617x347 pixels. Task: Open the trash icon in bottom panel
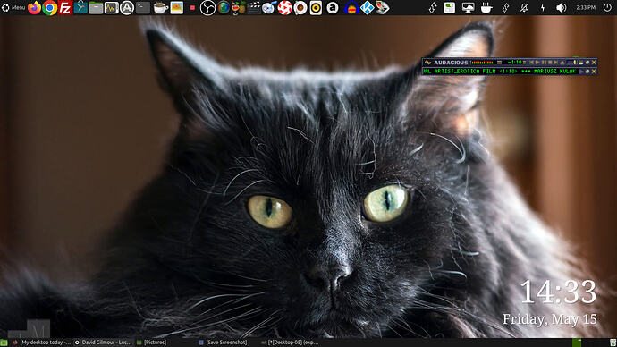click(x=613, y=343)
